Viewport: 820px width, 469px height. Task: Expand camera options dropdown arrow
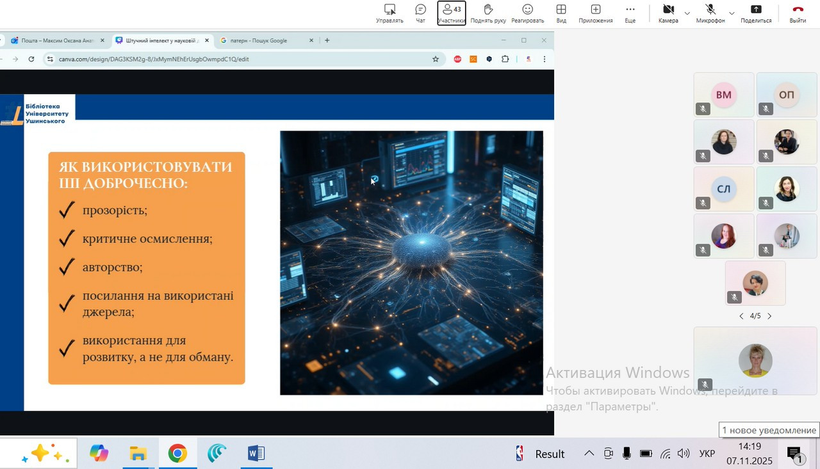pyautogui.click(x=687, y=13)
